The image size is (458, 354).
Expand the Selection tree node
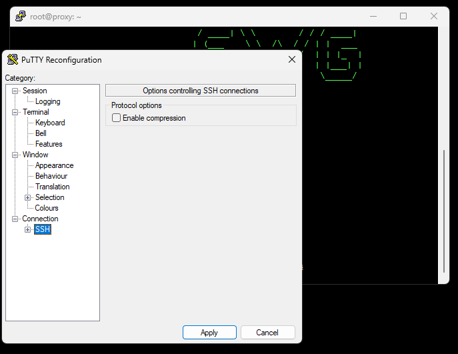tap(27, 197)
